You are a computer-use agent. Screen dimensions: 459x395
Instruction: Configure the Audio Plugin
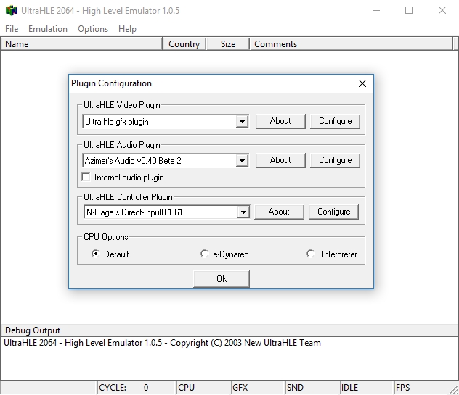click(x=336, y=160)
